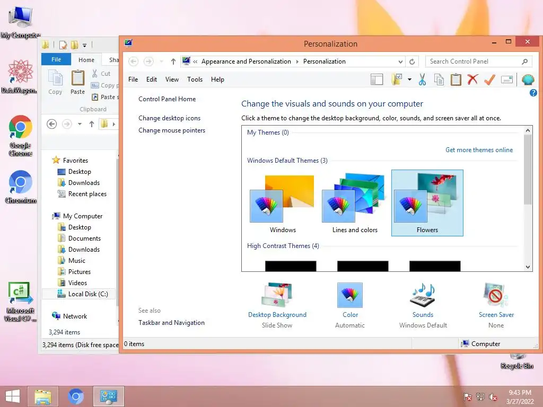Click Up arrow in File Explorer window
The image size is (543, 407).
[91, 124]
